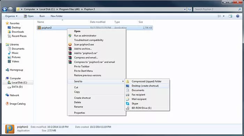Toggle the preview pane icon
Screen dimensions: 244x136
[230, 16]
